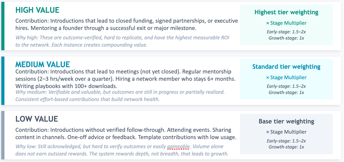Select the "Highest tier weighting" title
Image resolution: width=344 pixels, height=162 pixels.
286,12
